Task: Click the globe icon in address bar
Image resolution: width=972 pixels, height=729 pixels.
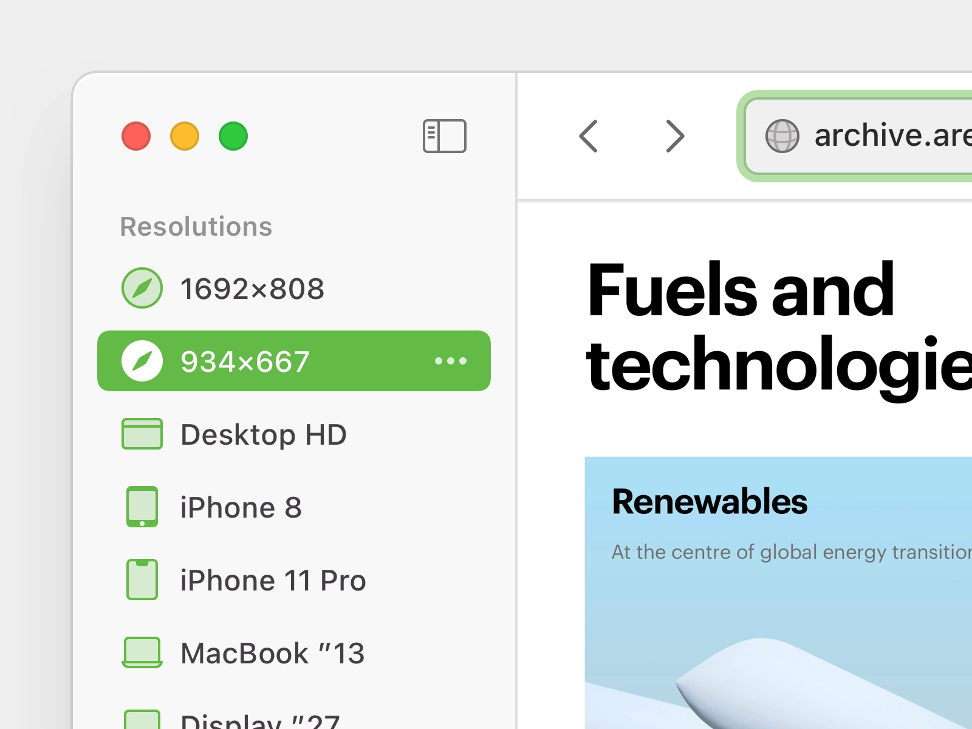Action: [x=782, y=136]
